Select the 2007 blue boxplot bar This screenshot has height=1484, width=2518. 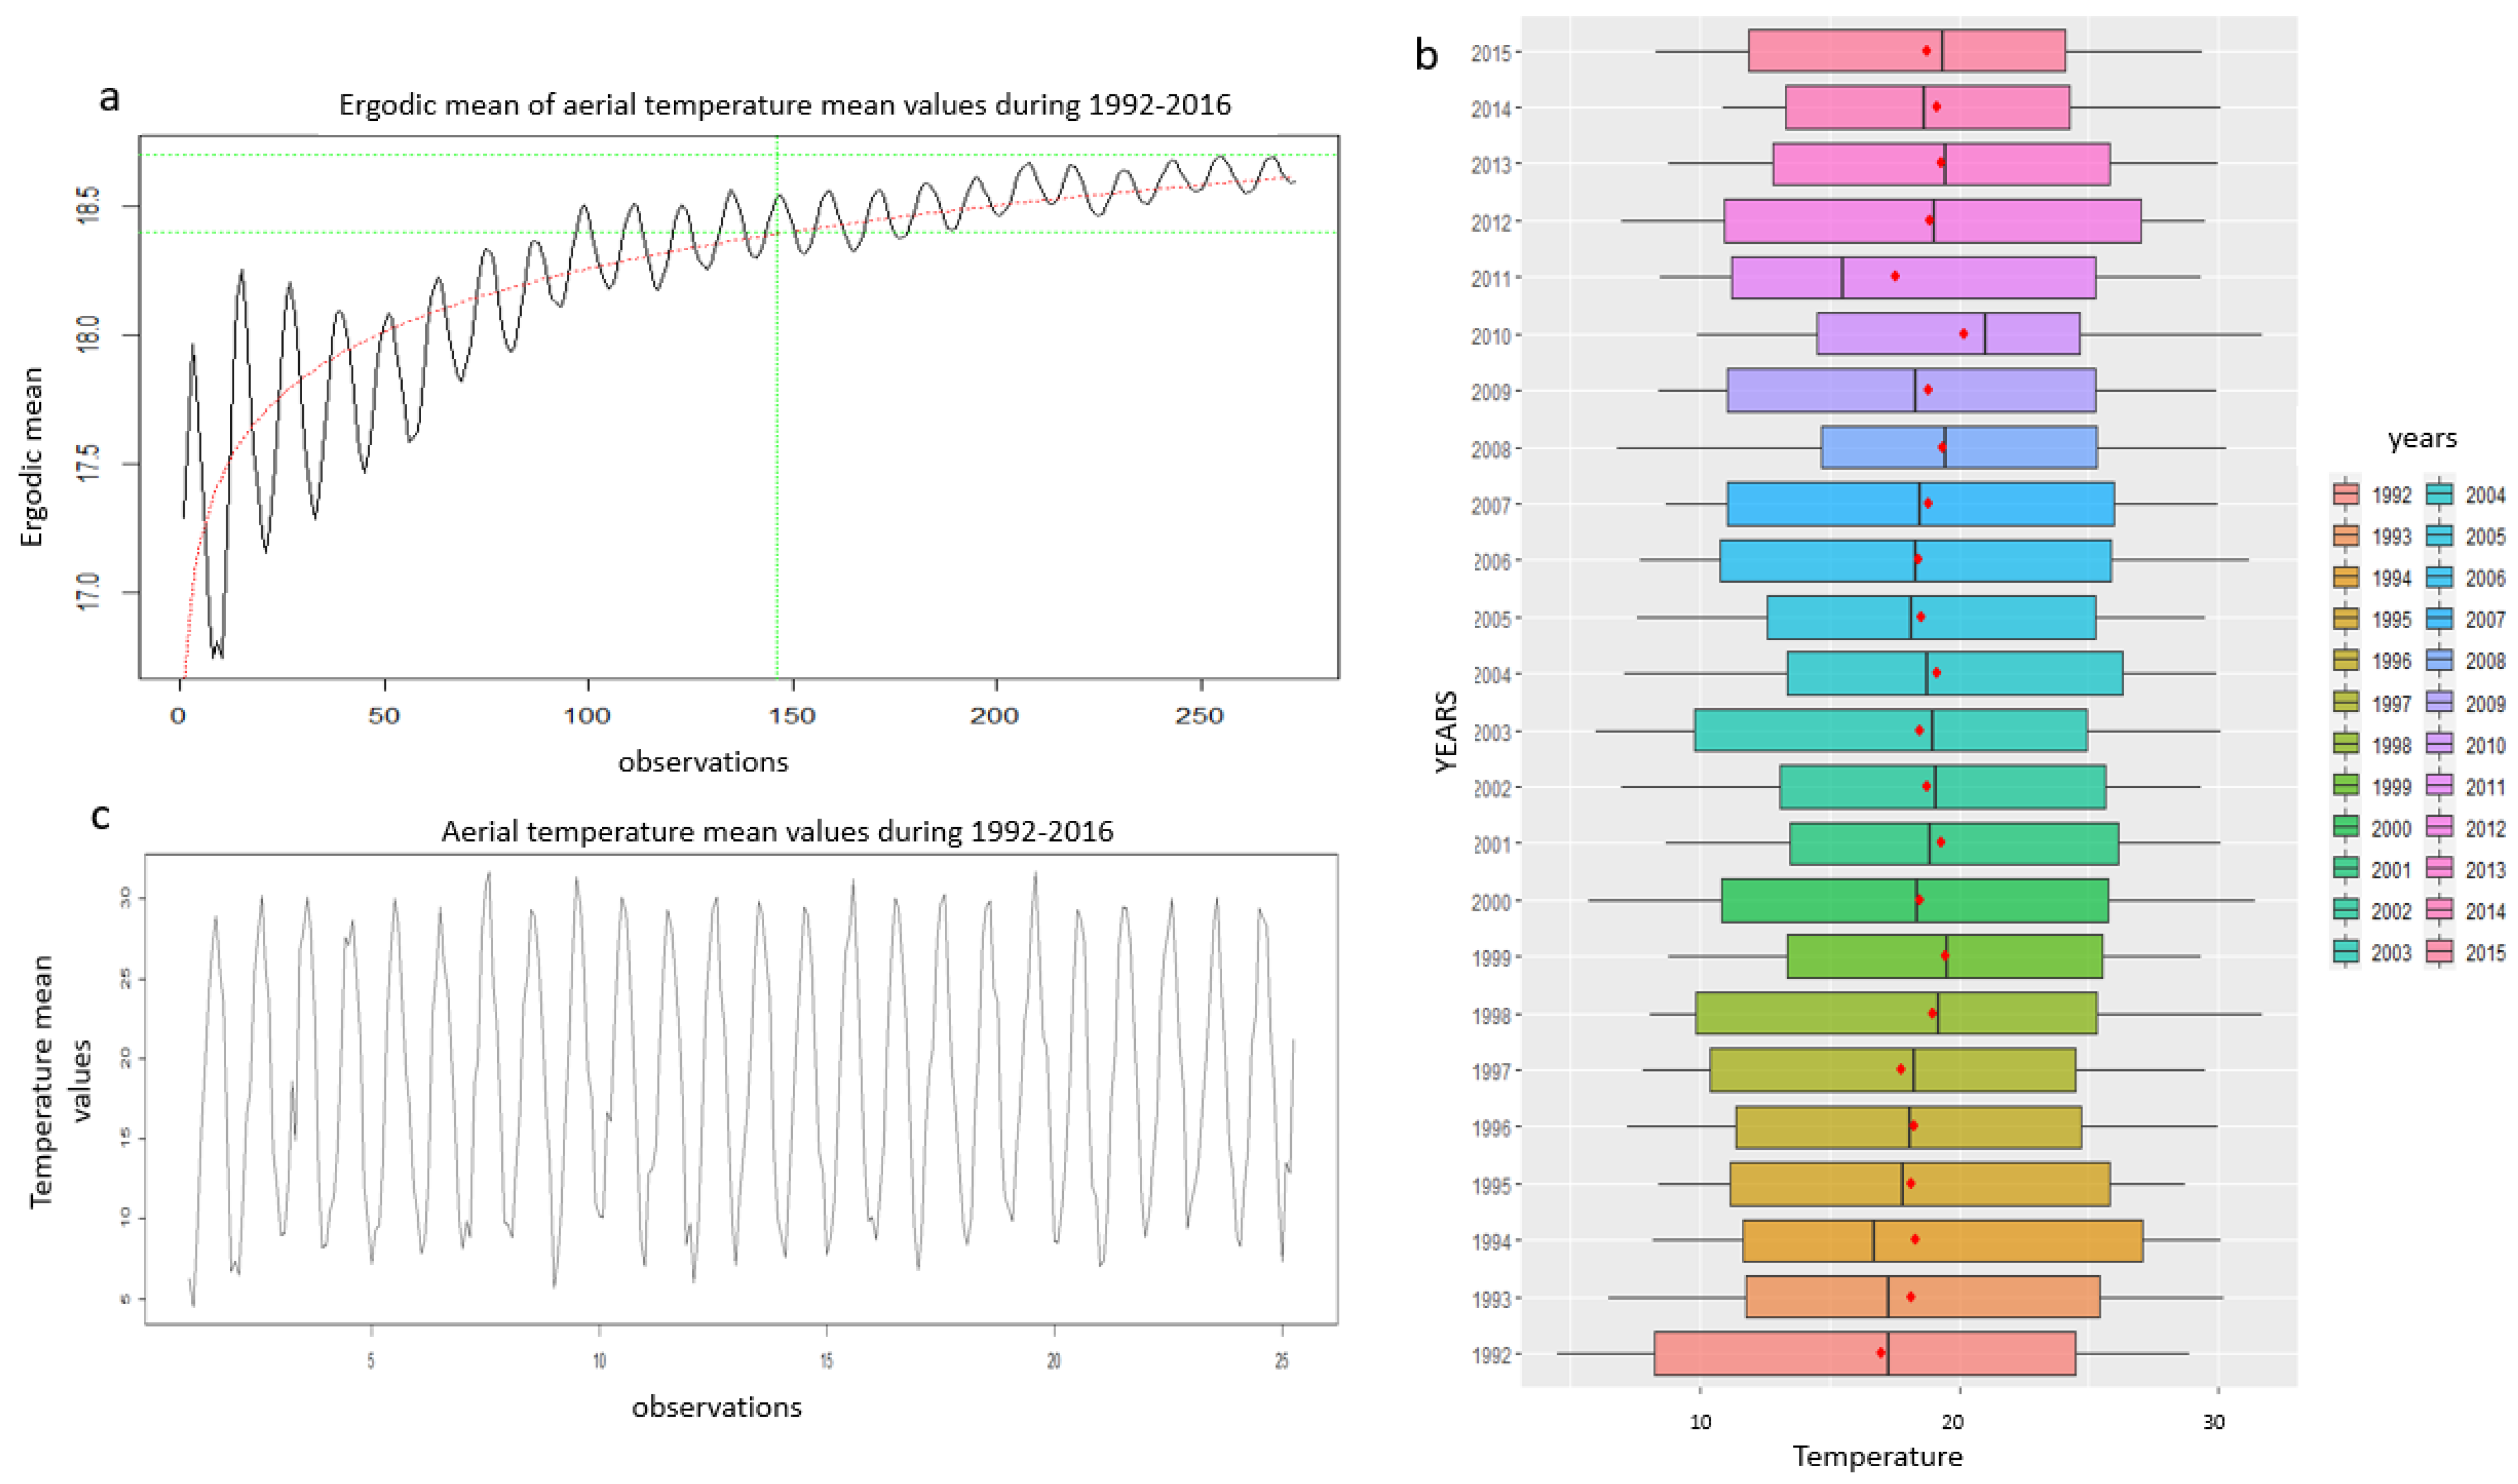point(1921,504)
